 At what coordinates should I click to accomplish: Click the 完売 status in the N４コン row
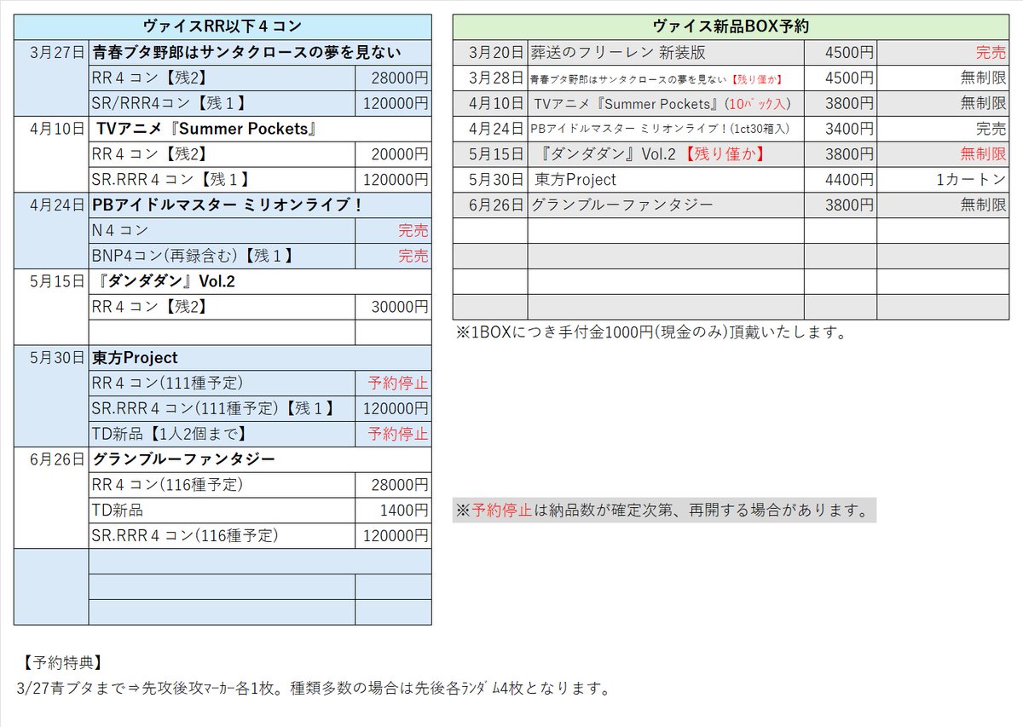[393, 231]
